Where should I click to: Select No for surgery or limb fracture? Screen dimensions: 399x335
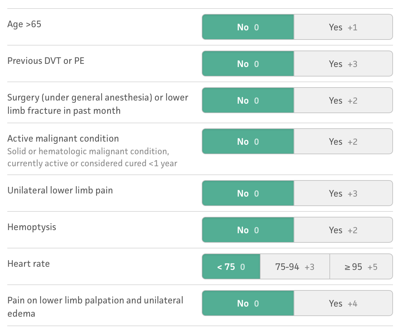coord(248,100)
